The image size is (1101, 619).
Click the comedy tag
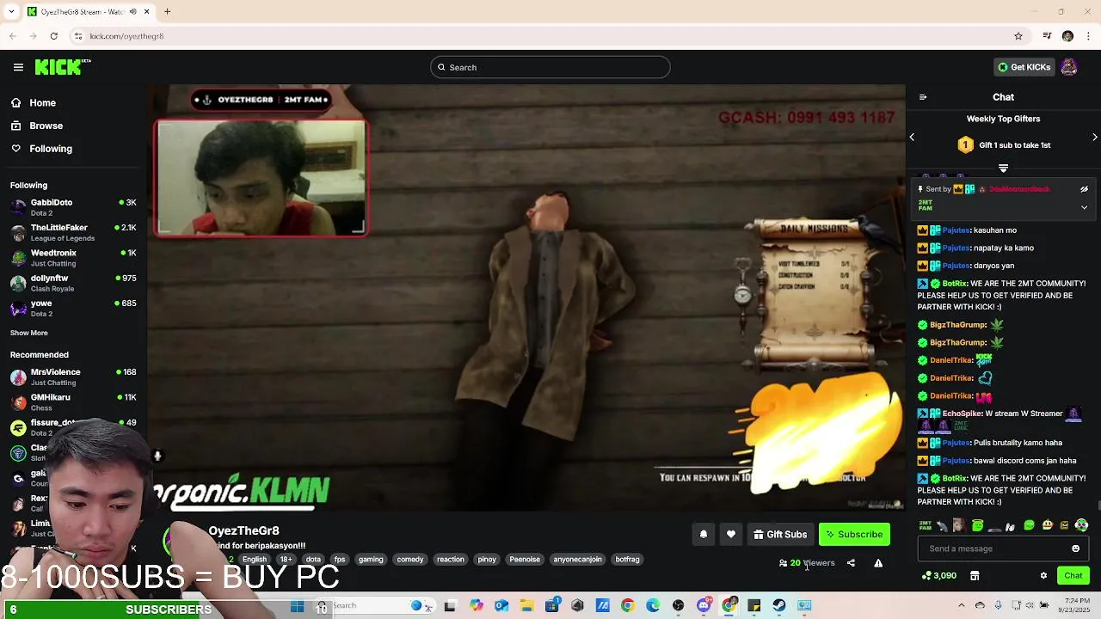point(410,560)
